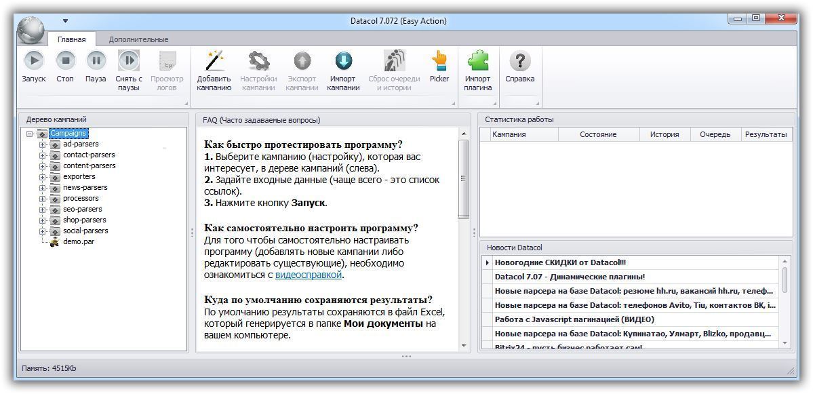
Task: Open Просмотр логов log viewer
Action: (x=167, y=61)
